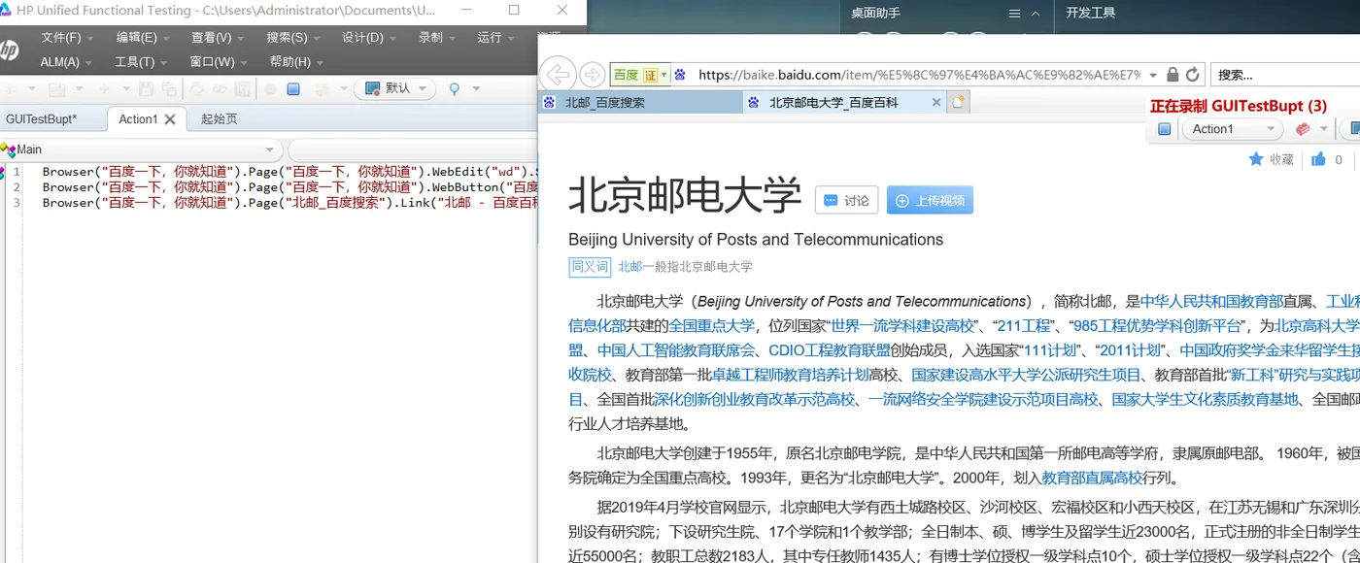Click the red record button in UFT toolbar

tap(270, 88)
